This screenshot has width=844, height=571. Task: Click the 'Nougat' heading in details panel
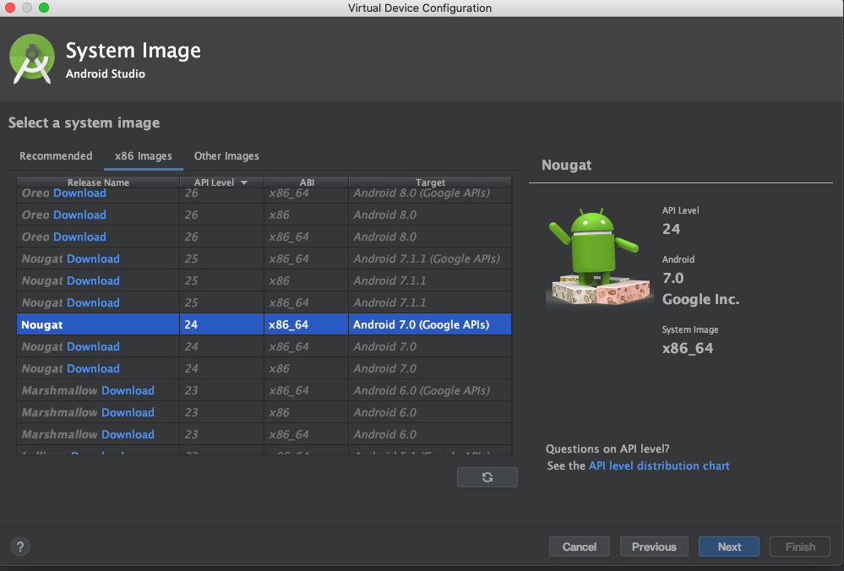(566, 166)
